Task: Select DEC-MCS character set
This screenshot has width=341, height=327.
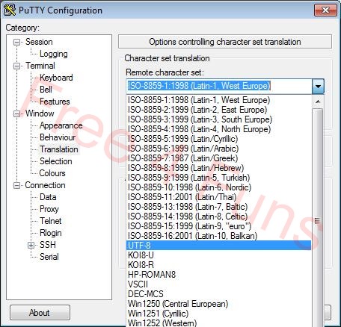Action: 219,294
